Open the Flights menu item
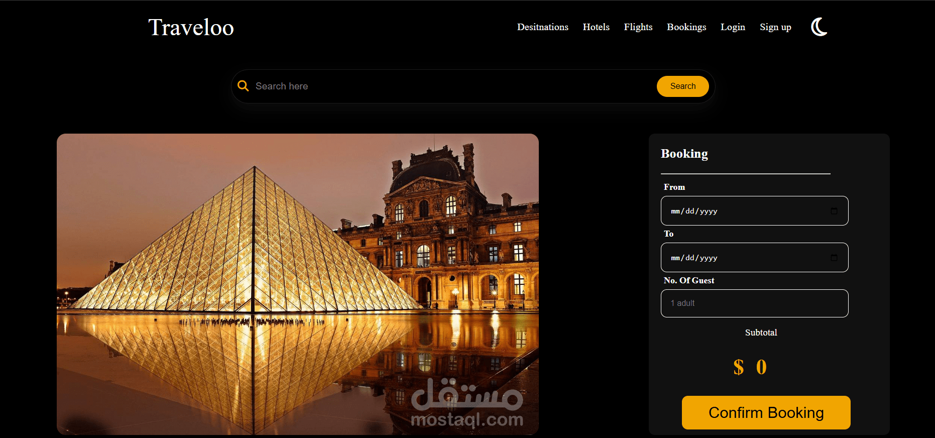 638,27
